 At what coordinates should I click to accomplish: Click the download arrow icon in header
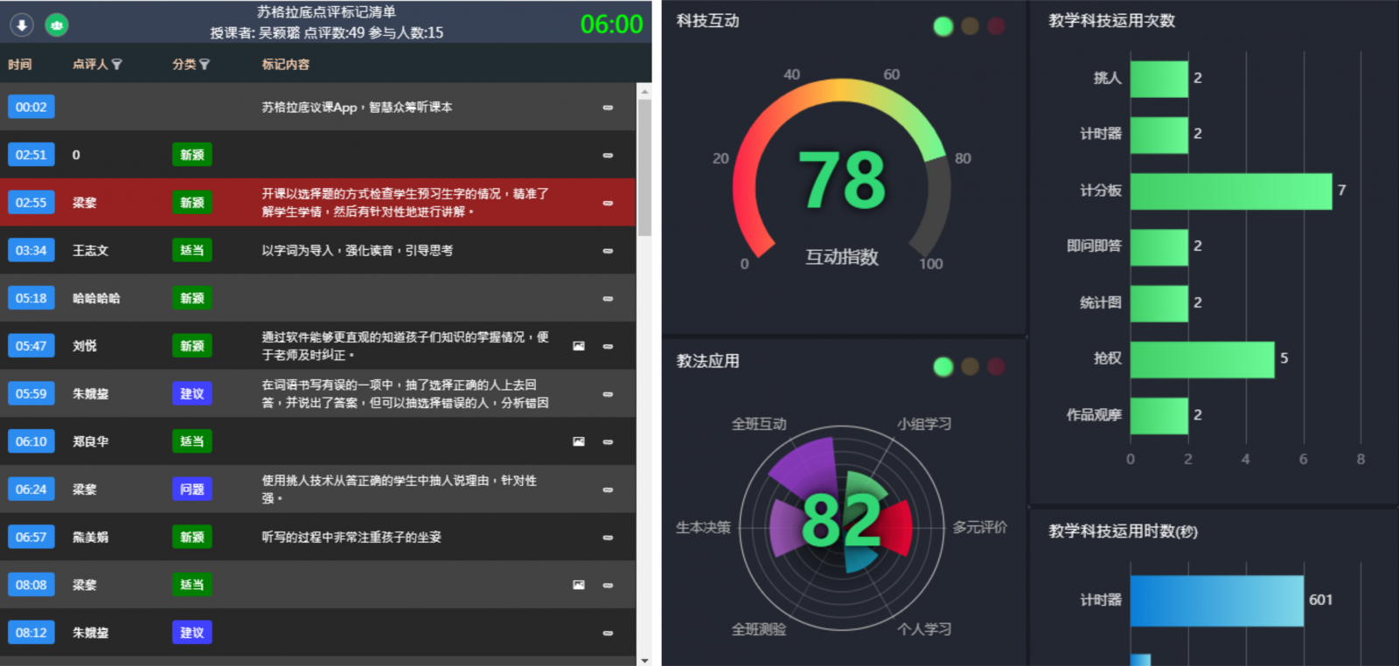[x=22, y=25]
